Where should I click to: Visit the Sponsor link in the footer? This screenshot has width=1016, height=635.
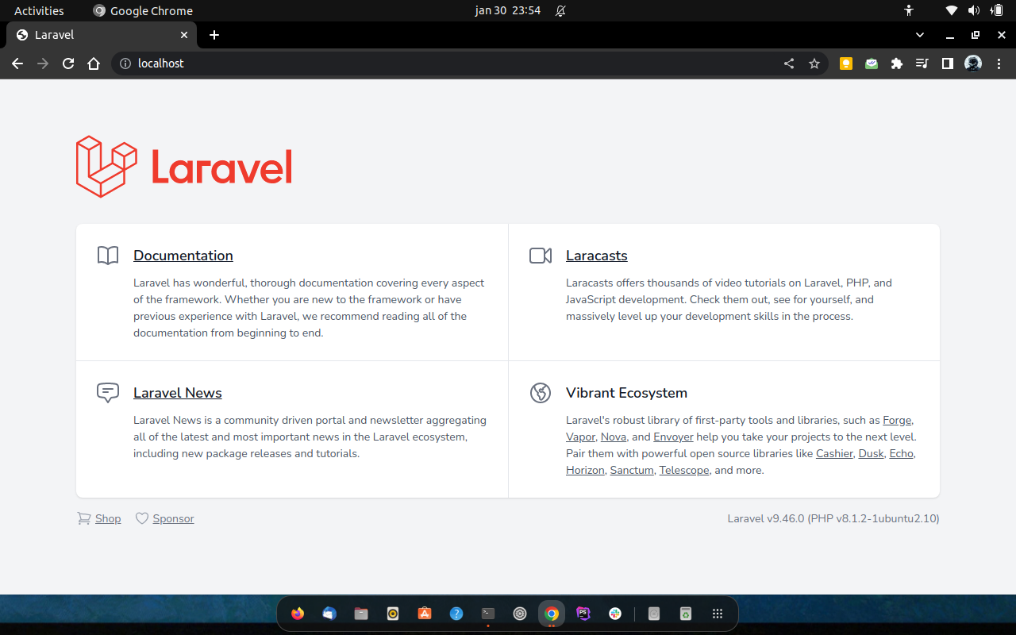[173, 518]
